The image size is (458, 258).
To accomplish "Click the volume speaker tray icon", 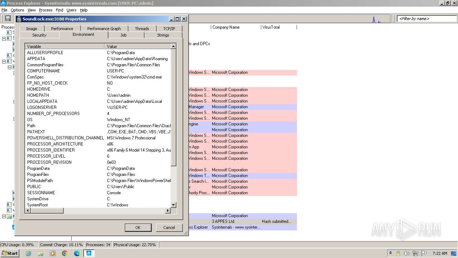I will 407,253.
